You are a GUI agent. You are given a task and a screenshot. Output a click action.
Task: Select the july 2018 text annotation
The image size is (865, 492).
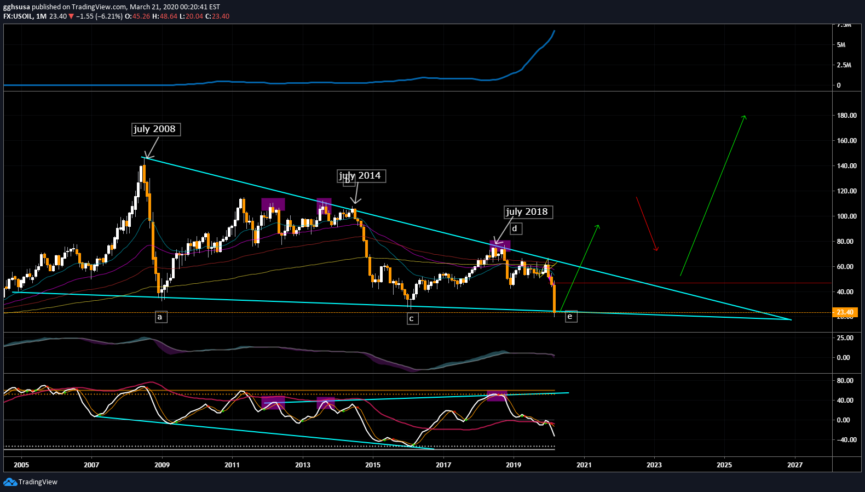click(528, 212)
